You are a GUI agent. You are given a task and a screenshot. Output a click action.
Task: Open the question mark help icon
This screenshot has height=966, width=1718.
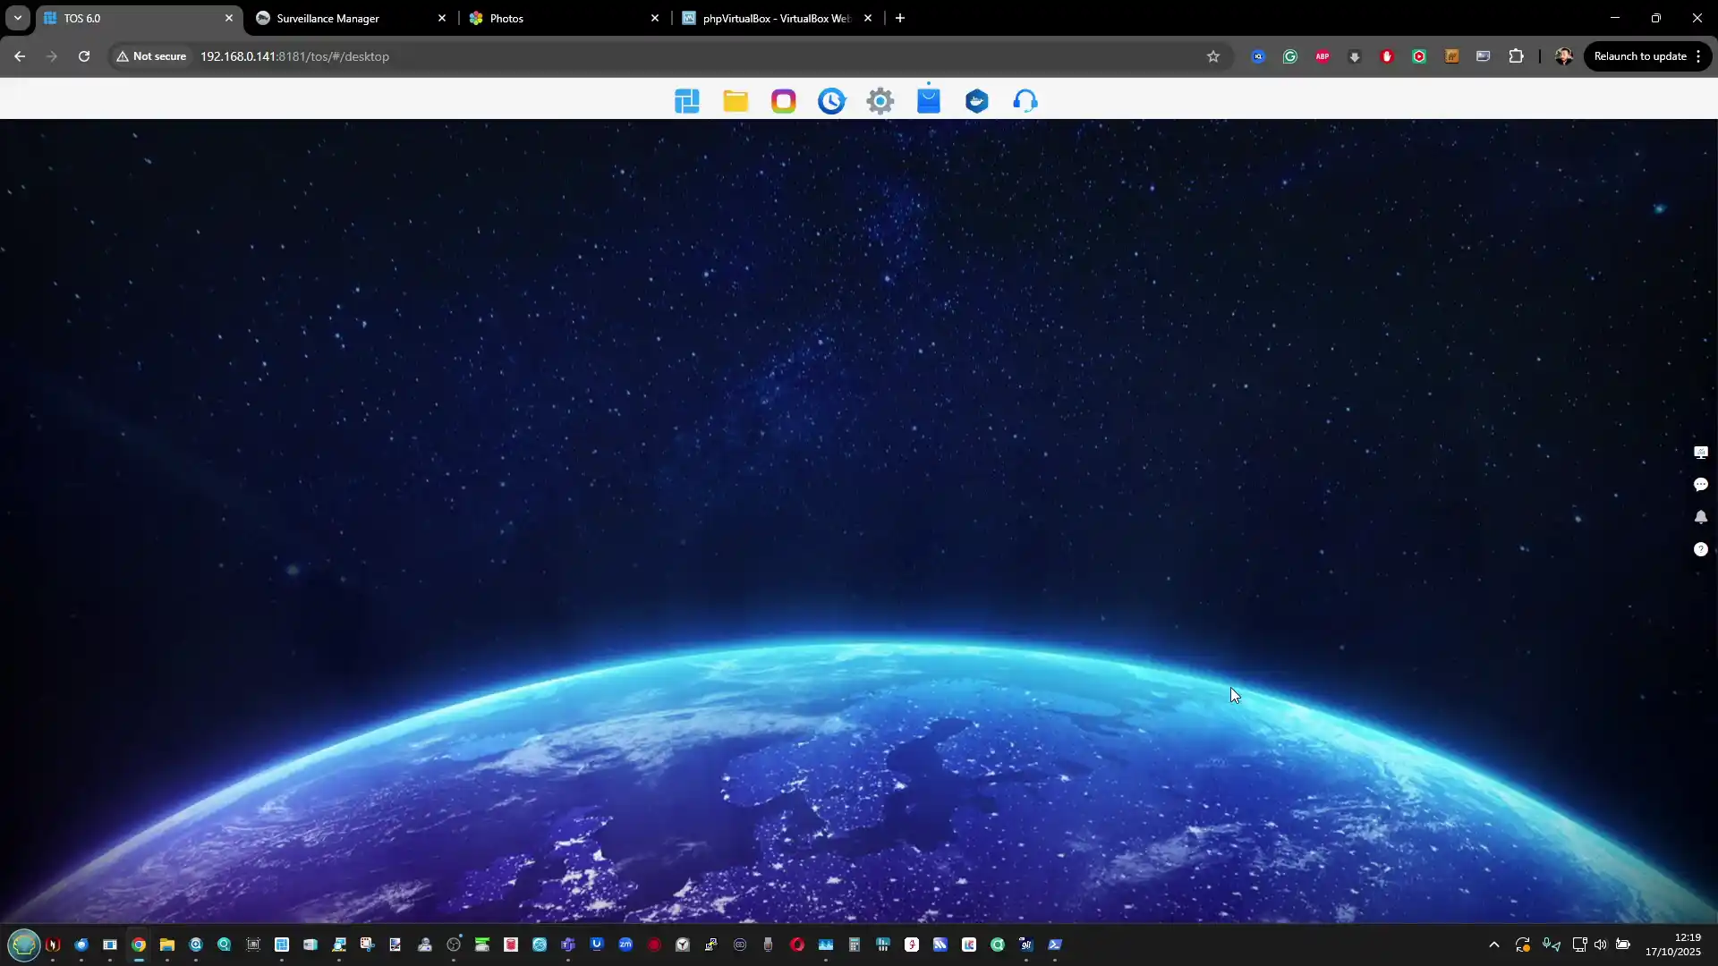pyautogui.click(x=1700, y=550)
